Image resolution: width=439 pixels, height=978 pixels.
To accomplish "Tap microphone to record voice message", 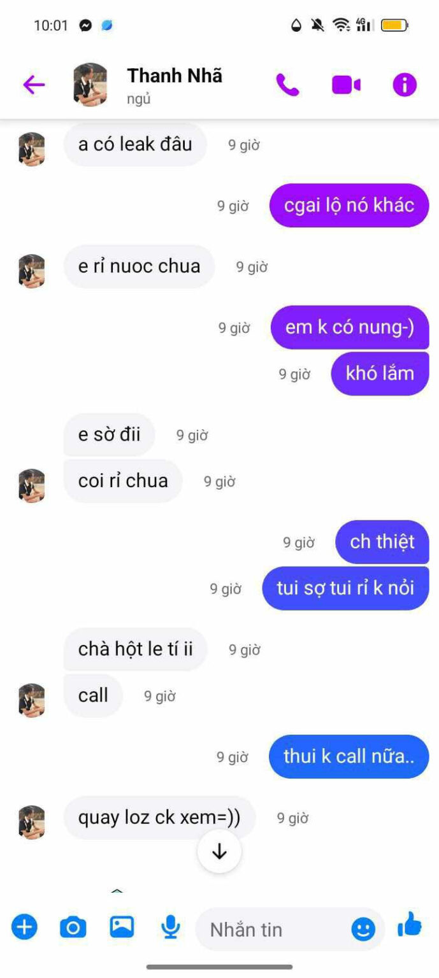I will 170,927.
